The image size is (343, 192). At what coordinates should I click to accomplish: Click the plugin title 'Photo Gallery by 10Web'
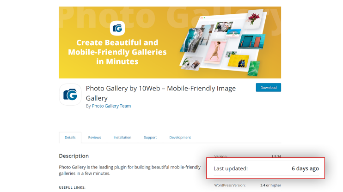pyautogui.click(x=161, y=93)
